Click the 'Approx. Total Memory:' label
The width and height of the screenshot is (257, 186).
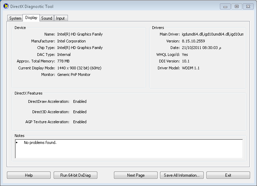click(36, 61)
